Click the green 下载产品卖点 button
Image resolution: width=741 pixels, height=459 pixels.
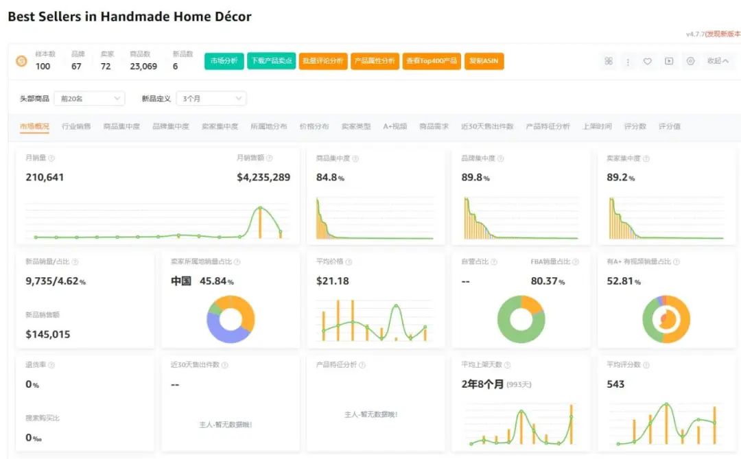[x=271, y=61]
